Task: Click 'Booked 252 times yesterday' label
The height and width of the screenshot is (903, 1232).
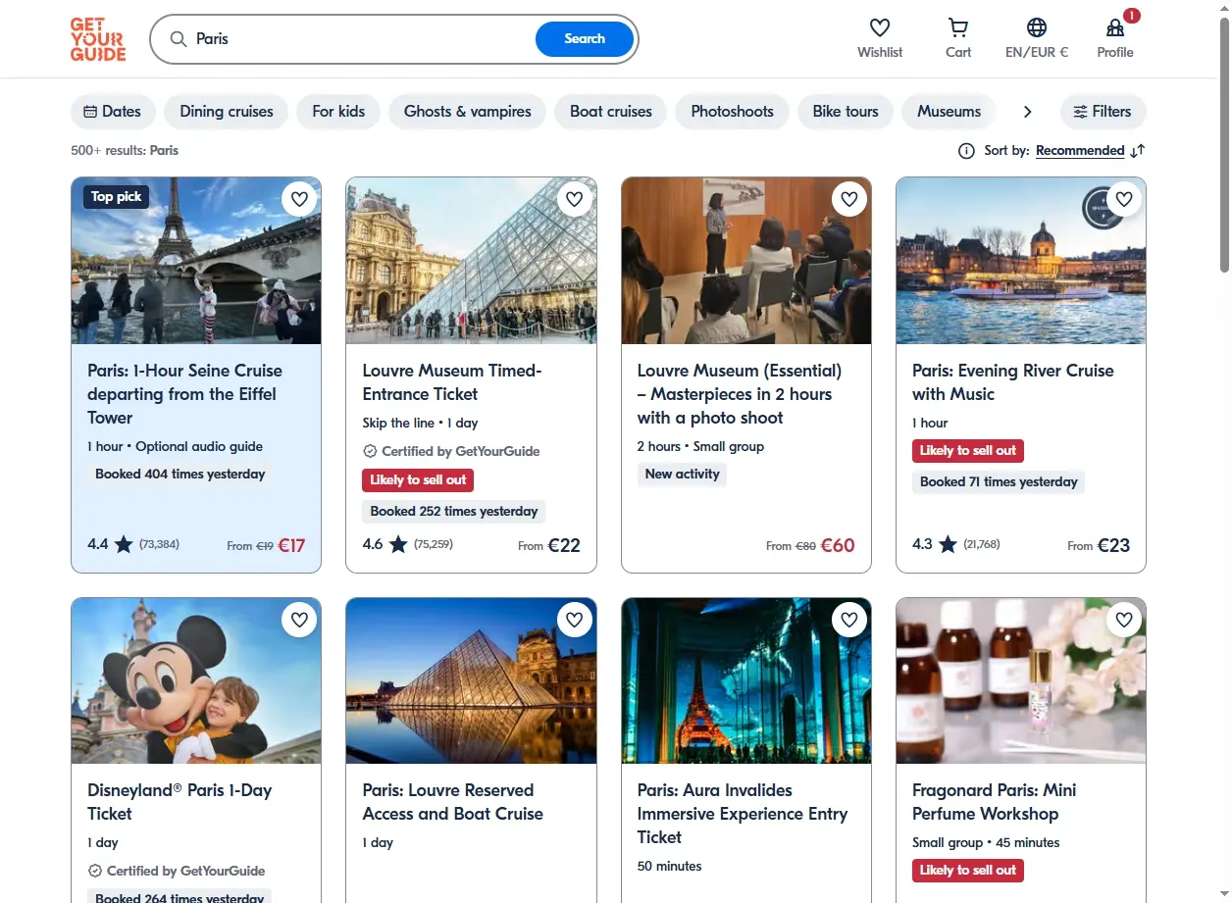Action: tap(454, 512)
